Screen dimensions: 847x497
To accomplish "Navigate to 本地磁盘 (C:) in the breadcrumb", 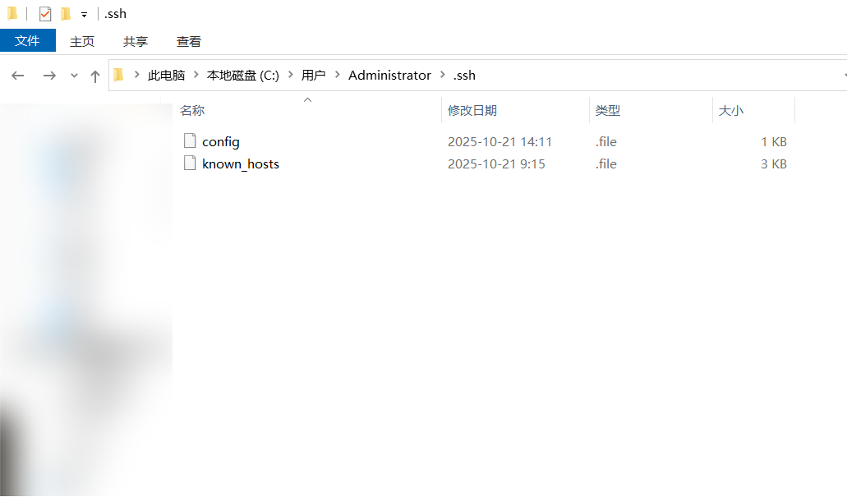I will 242,76.
